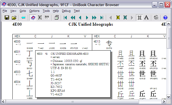Screen dimensions: 172x105
Task: Select the 4E13 hex code cell
Action: 97,41
